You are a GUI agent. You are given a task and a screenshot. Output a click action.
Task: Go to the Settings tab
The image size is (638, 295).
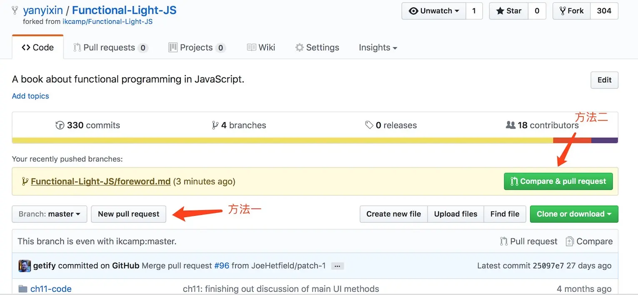317,47
